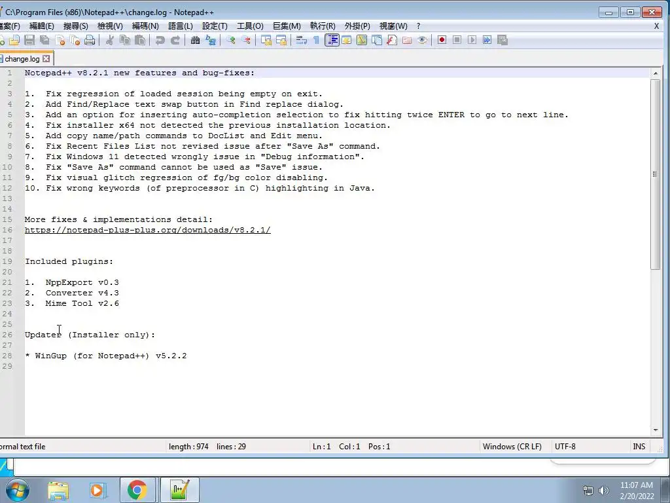
Task: Toggle INS insert mode in the status bar
Action: coord(639,447)
